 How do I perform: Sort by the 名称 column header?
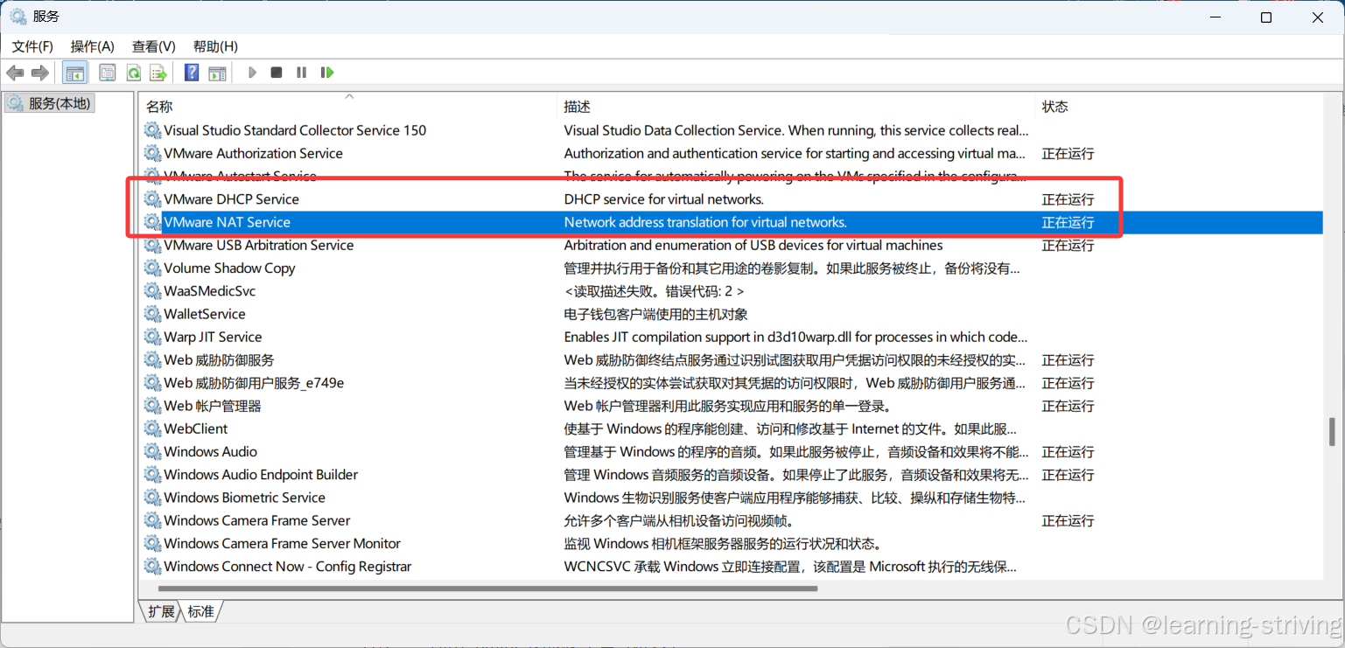click(x=347, y=106)
